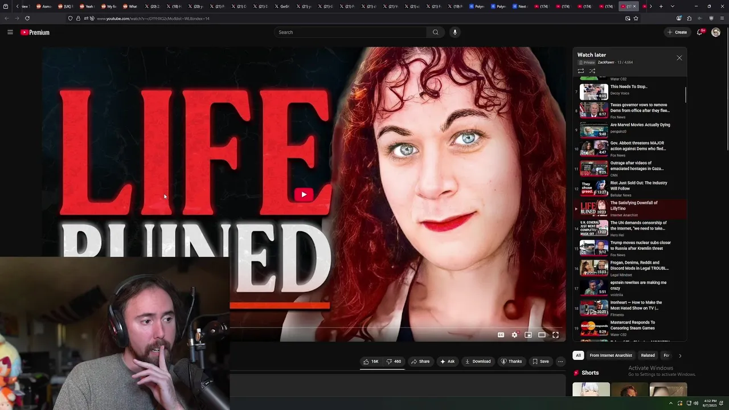Open the taskbar clock and date
The image size is (729, 410).
[x=710, y=403]
